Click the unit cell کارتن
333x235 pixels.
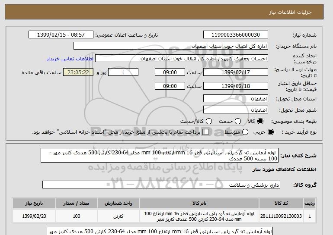118,216
